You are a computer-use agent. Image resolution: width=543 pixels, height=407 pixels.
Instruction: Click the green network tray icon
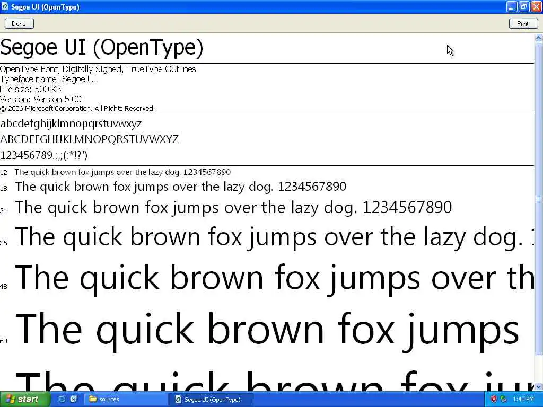pos(504,400)
